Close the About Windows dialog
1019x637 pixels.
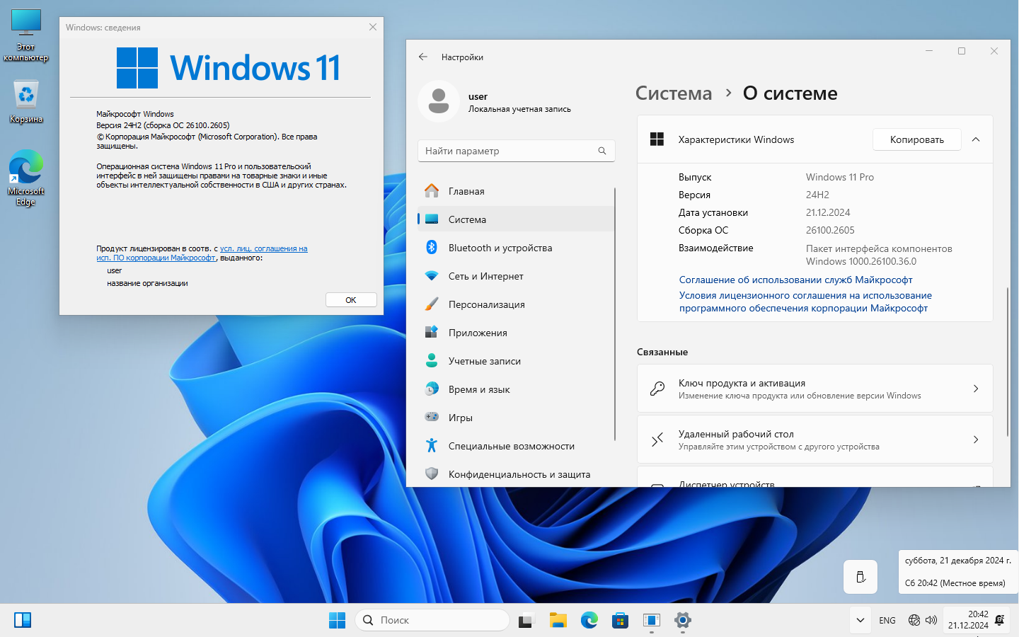(x=373, y=27)
